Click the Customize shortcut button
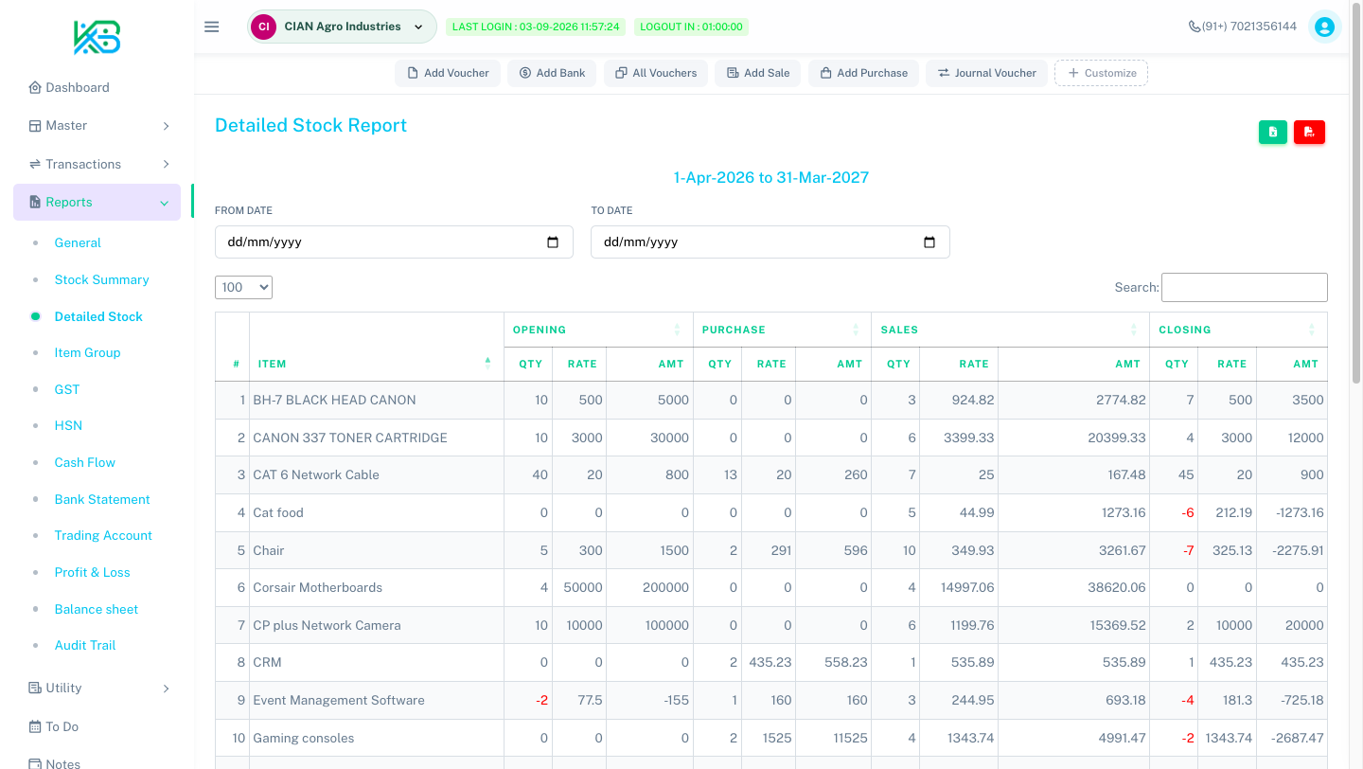The height and width of the screenshot is (769, 1363). tap(1102, 73)
